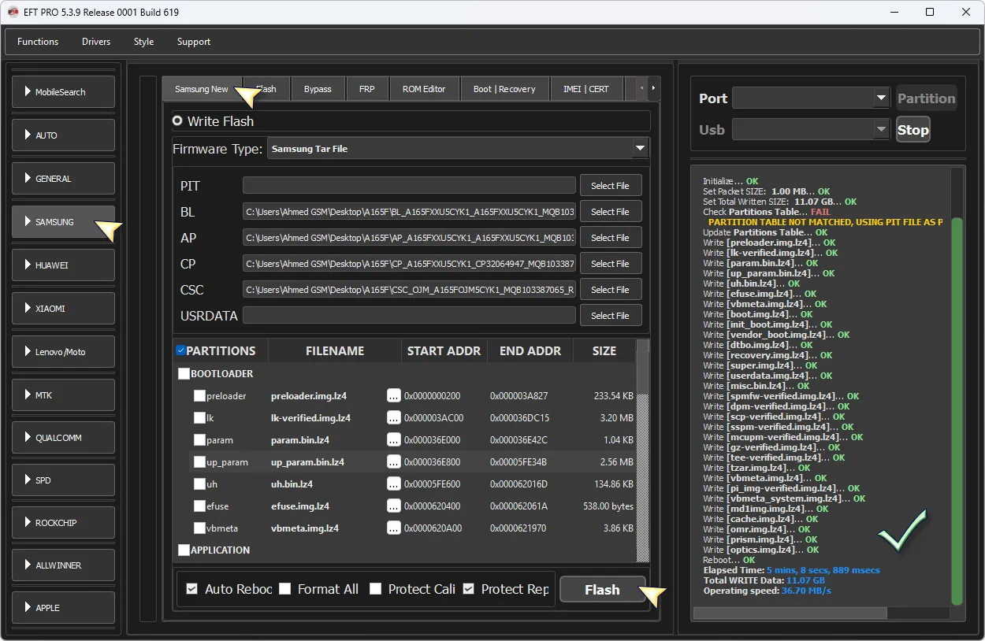Open the Usb dropdown list
The width and height of the screenshot is (985, 641).
point(881,130)
